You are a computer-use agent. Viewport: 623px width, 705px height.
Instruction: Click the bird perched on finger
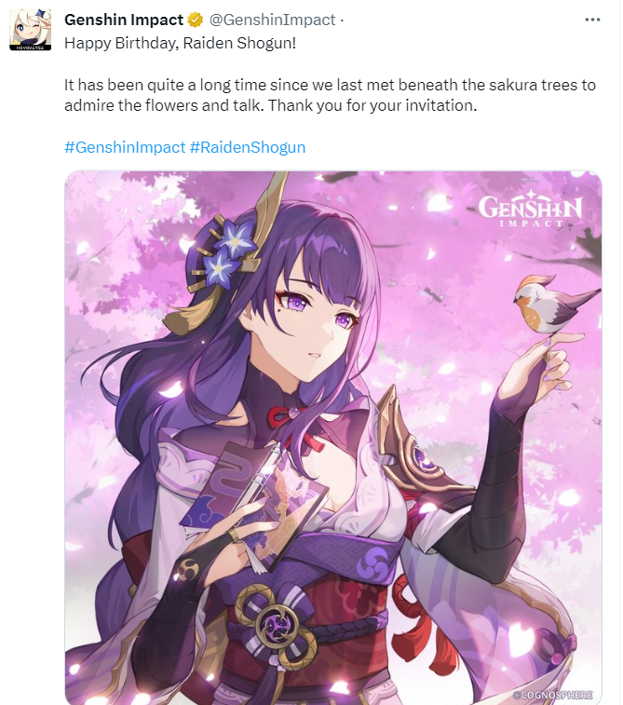click(555, 305)
